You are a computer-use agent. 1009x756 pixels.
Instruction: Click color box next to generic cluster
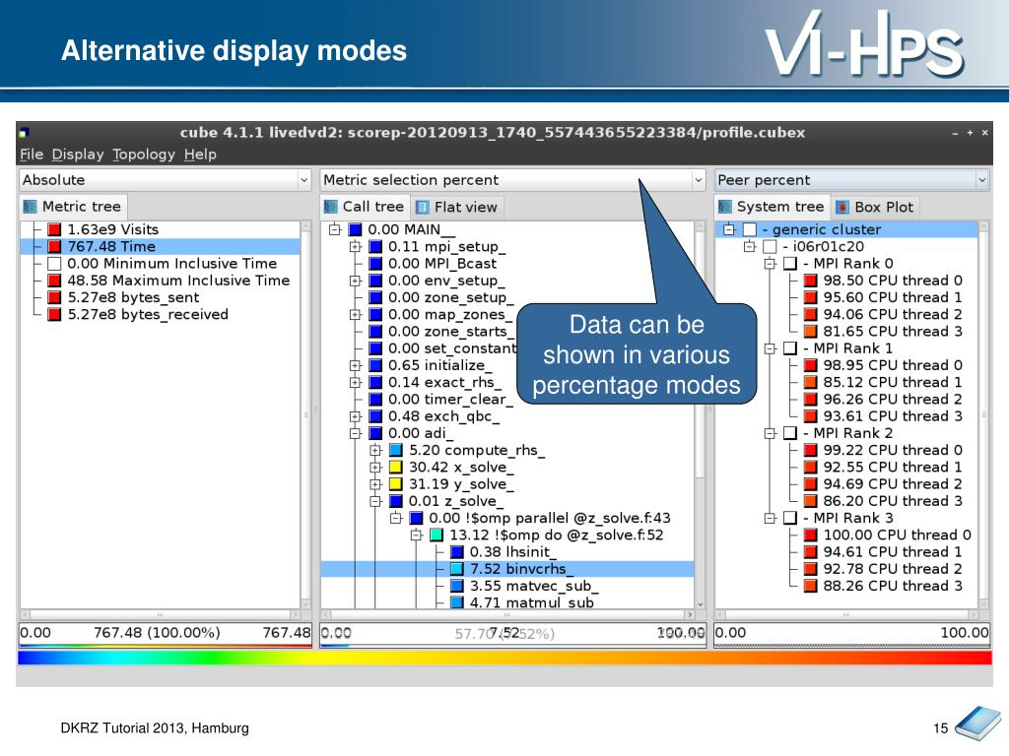tap(750, 229)
